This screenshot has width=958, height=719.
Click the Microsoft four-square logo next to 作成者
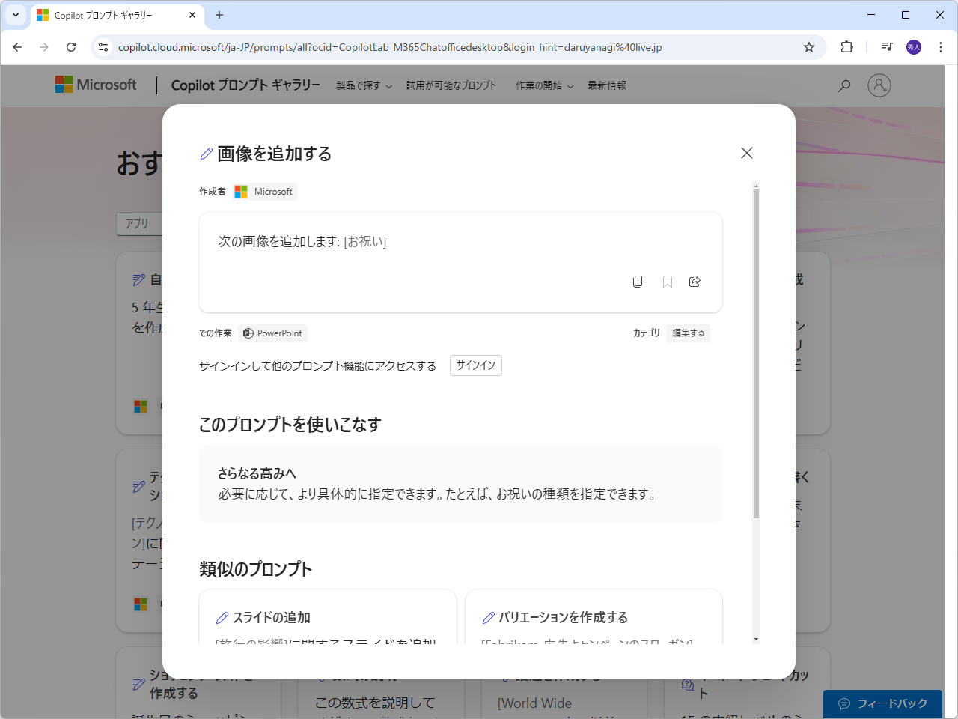click(240, 191)
